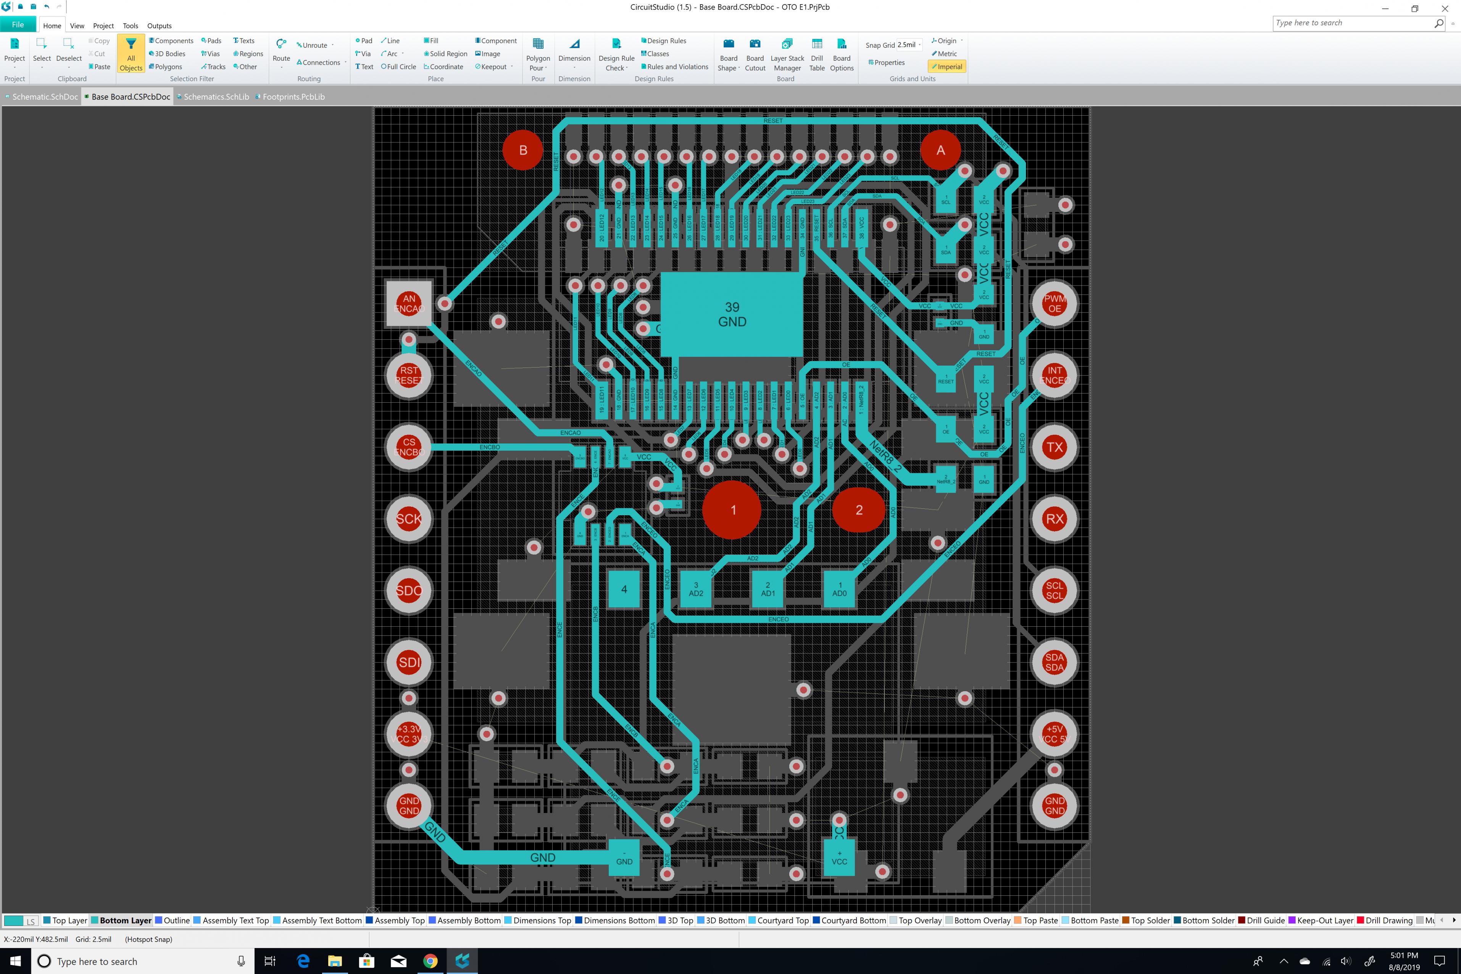The width and height of the screenshot is (1461, 974).
Task: Open Board Options
Action: (x=842, y=54)
